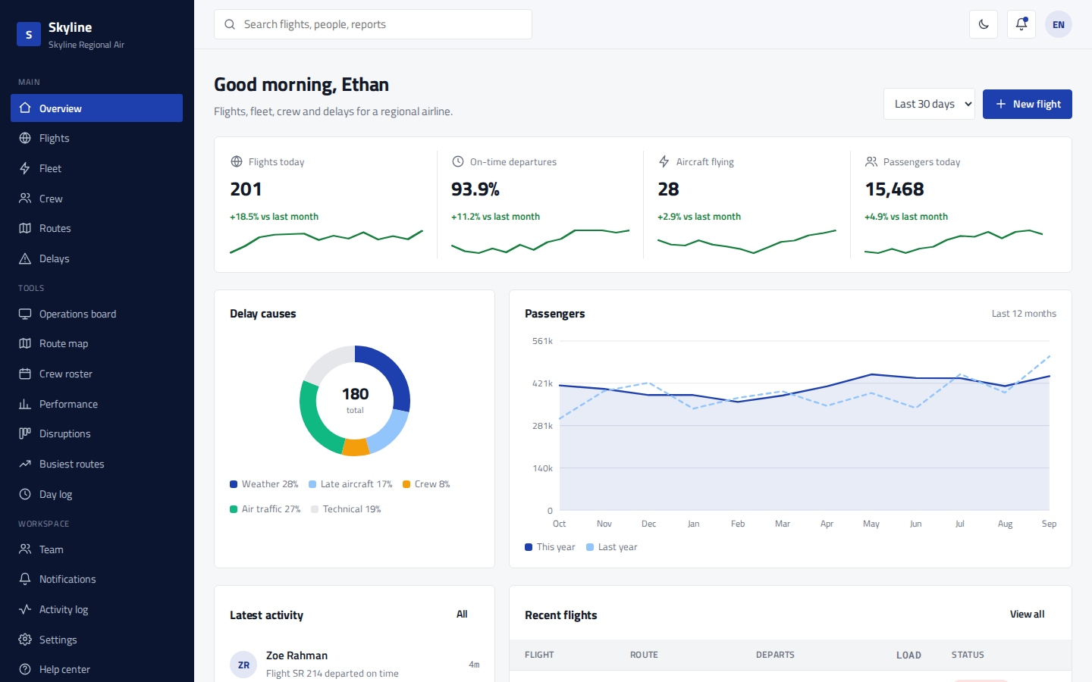Click the Flights today globe icon
This screenshot has height=682, width=1092.
237,161
